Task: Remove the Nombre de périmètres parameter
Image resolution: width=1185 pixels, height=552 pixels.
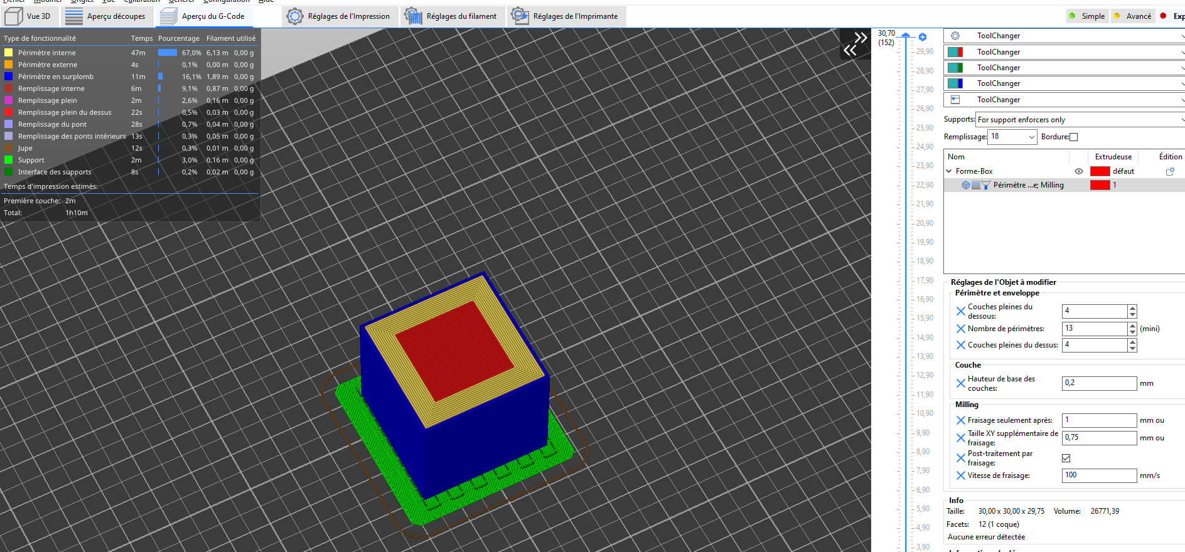Action: 961,329
